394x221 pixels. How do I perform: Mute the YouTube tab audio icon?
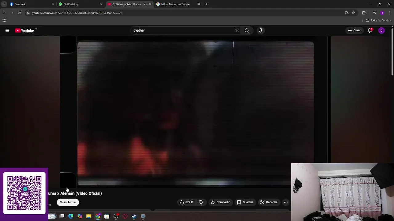point(145,4)
